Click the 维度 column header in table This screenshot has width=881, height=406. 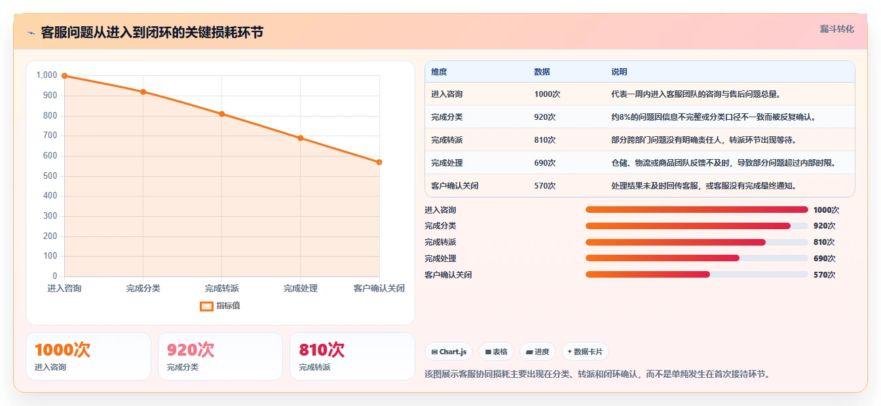[x=439, y=72]
